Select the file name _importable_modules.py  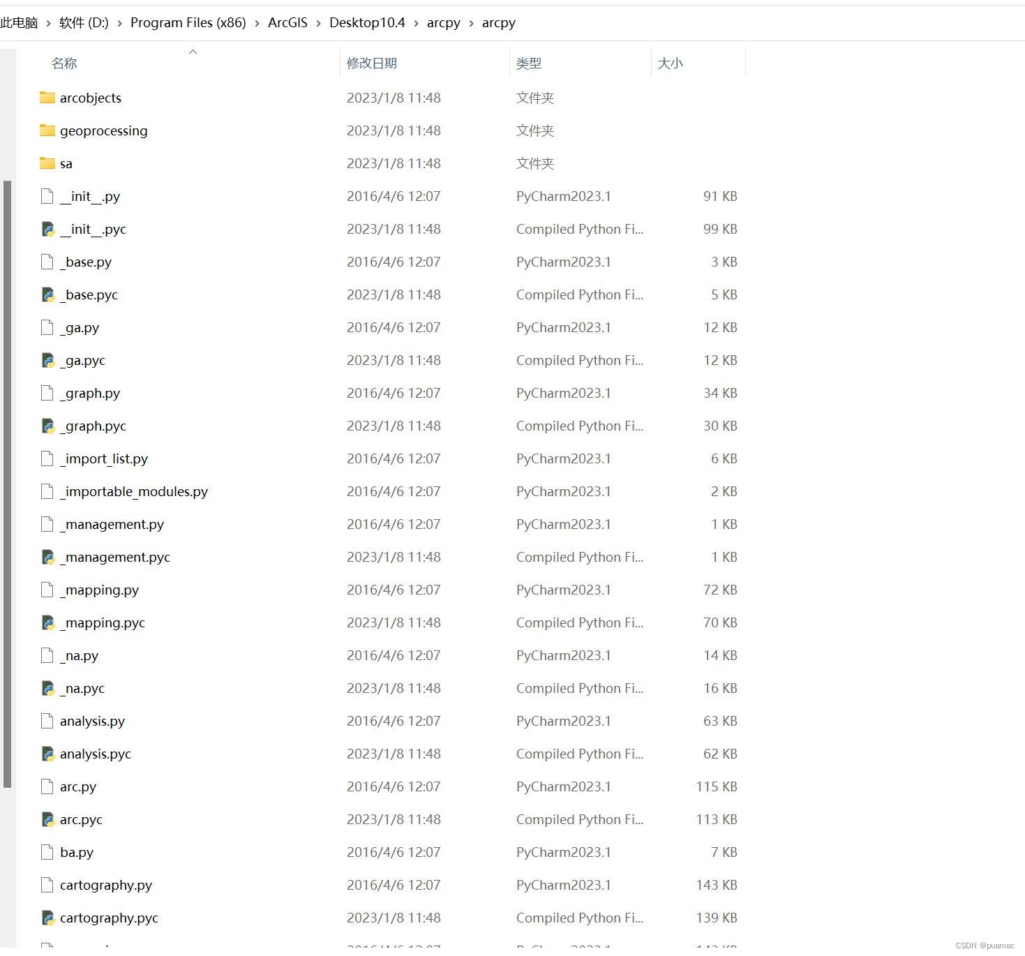(x=134, y=491)
